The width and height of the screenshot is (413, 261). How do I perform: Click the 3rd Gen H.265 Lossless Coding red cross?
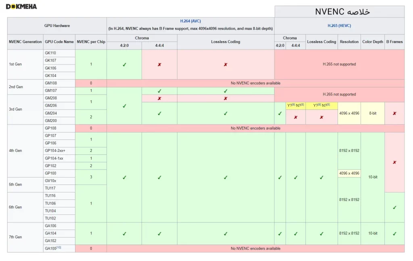click(x=321, y=117)
